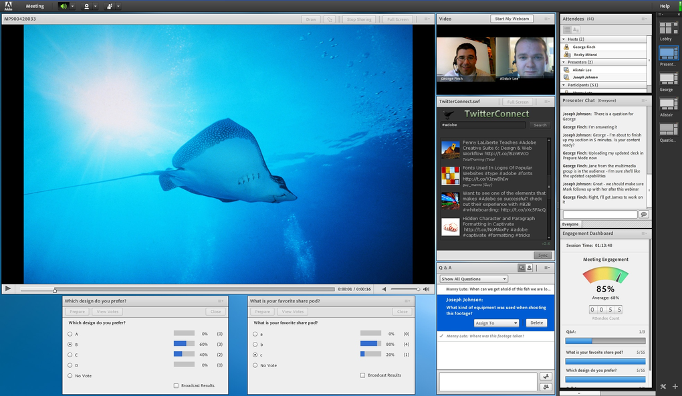Click the video volume speaker icon
The height and width of the screenshot is (396, 682).
click(384, 289)
